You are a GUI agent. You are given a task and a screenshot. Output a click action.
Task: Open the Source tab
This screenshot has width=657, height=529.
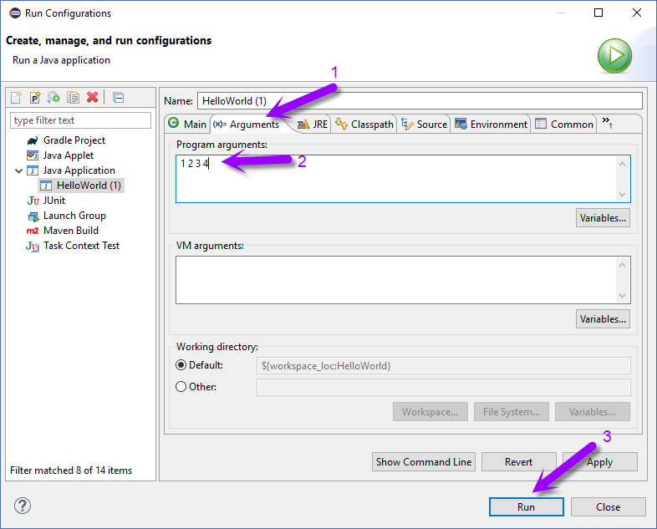pyautogui.click(x=424, y=125)
